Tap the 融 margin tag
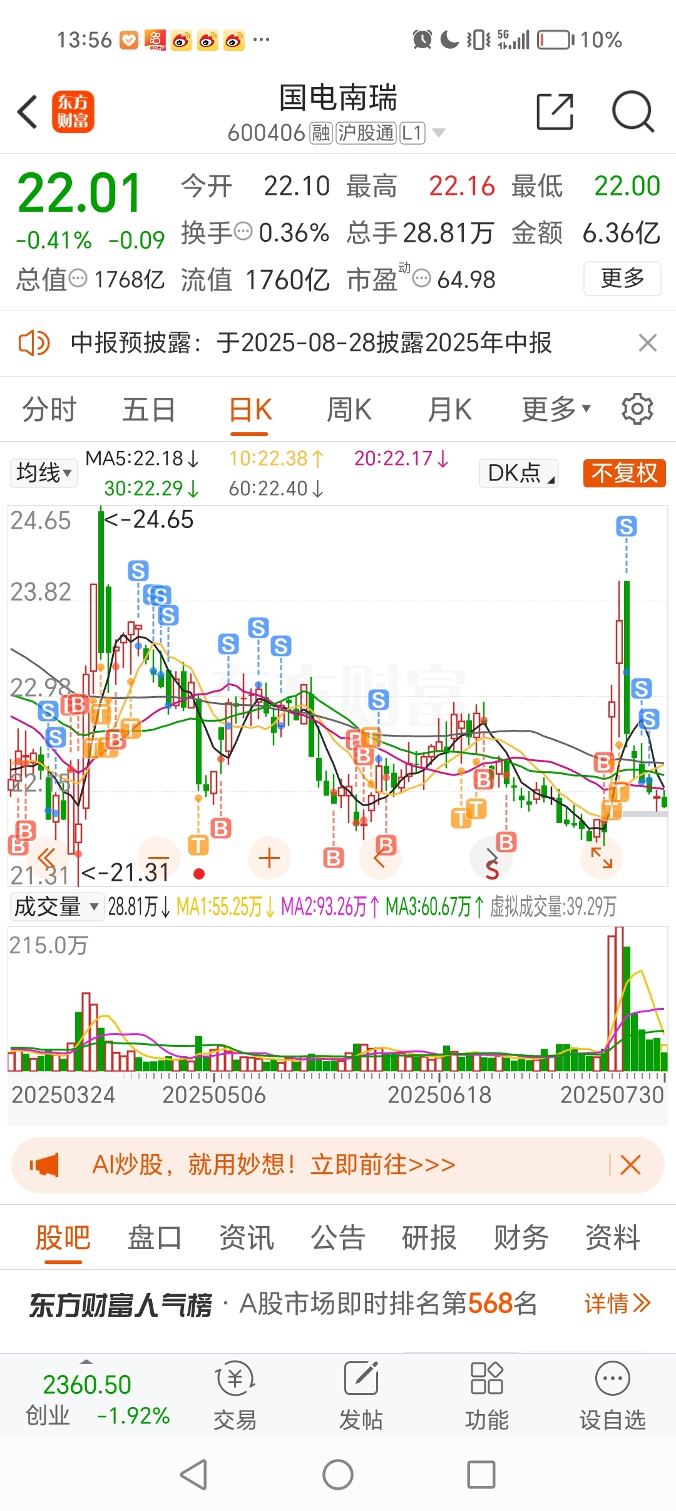 click(x=321, y=133)
